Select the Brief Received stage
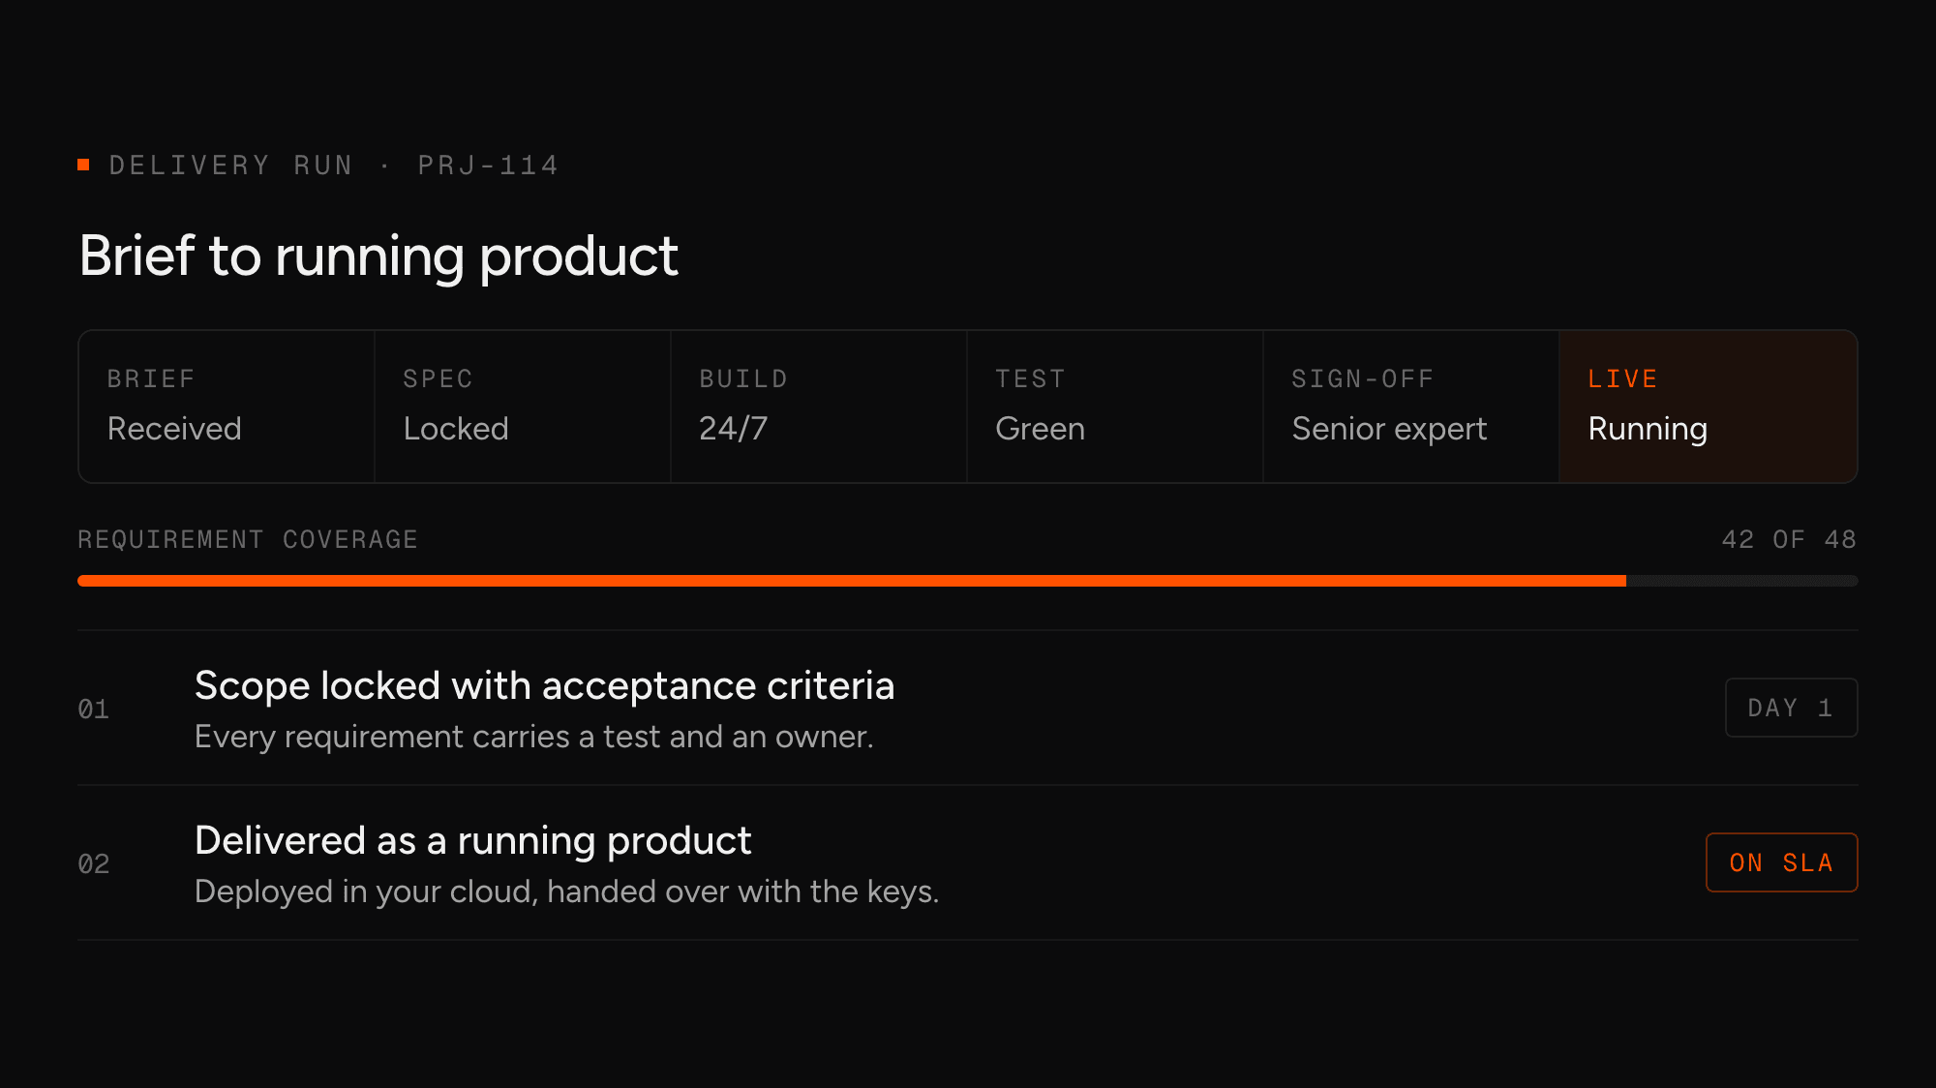 click(227, 407)
